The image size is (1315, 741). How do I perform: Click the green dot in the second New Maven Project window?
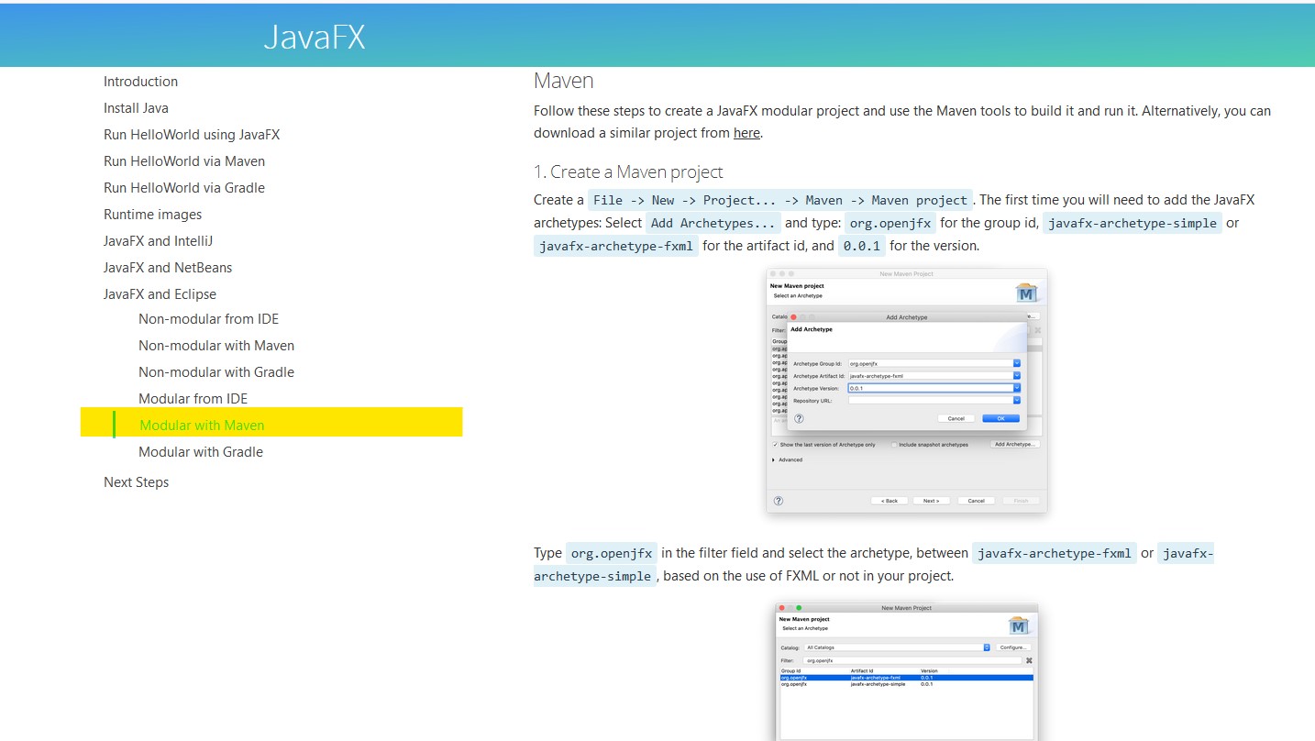pyautogui.click(x=799, y=608)
